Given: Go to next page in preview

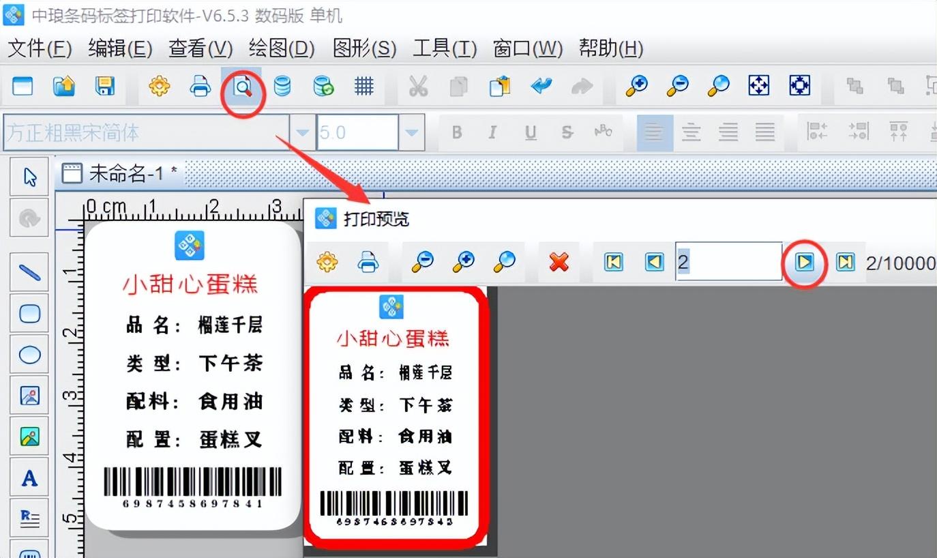Looking at the screenshot, I should [x=805, y=262].
